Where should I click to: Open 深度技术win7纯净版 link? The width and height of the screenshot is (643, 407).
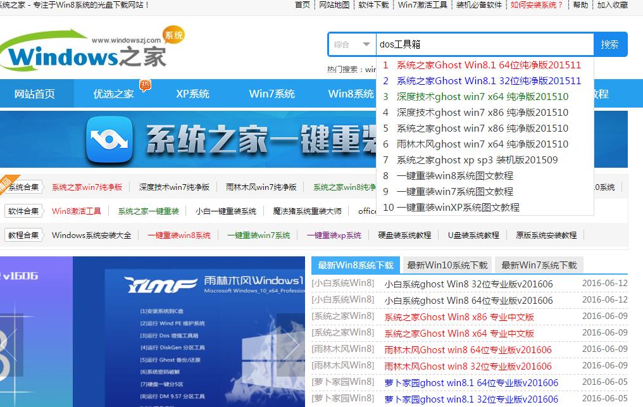(x=174, y=187)
